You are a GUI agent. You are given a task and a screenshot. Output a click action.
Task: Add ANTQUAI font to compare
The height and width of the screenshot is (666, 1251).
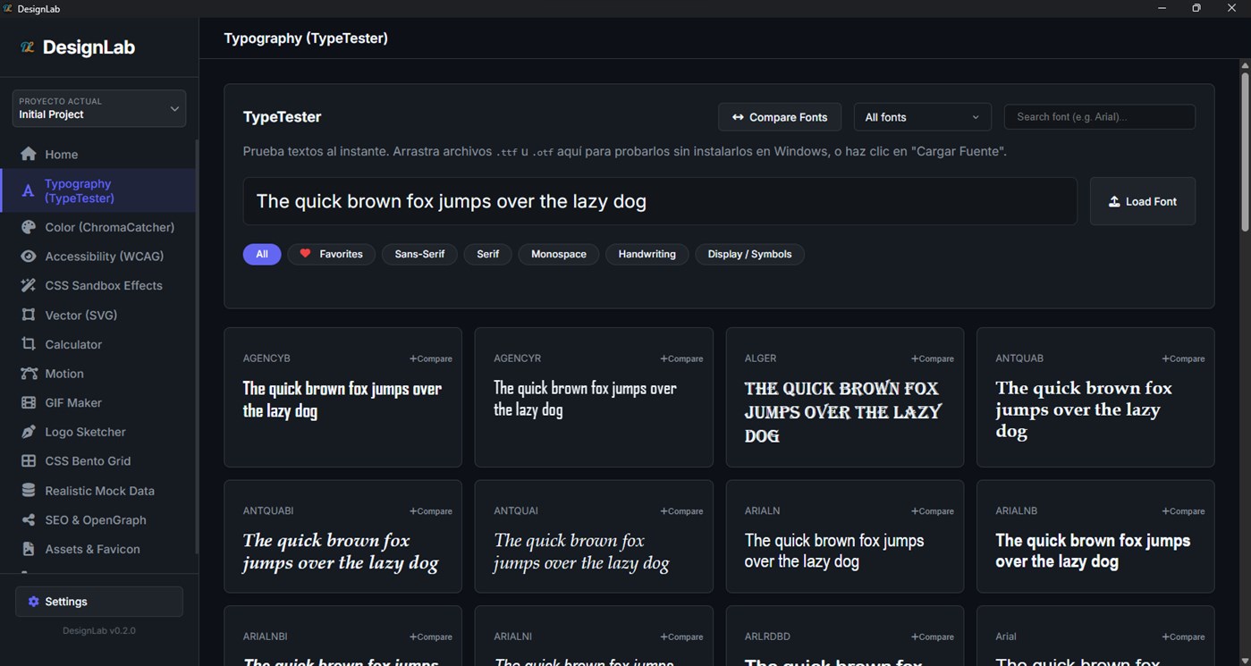coord(681,511)
